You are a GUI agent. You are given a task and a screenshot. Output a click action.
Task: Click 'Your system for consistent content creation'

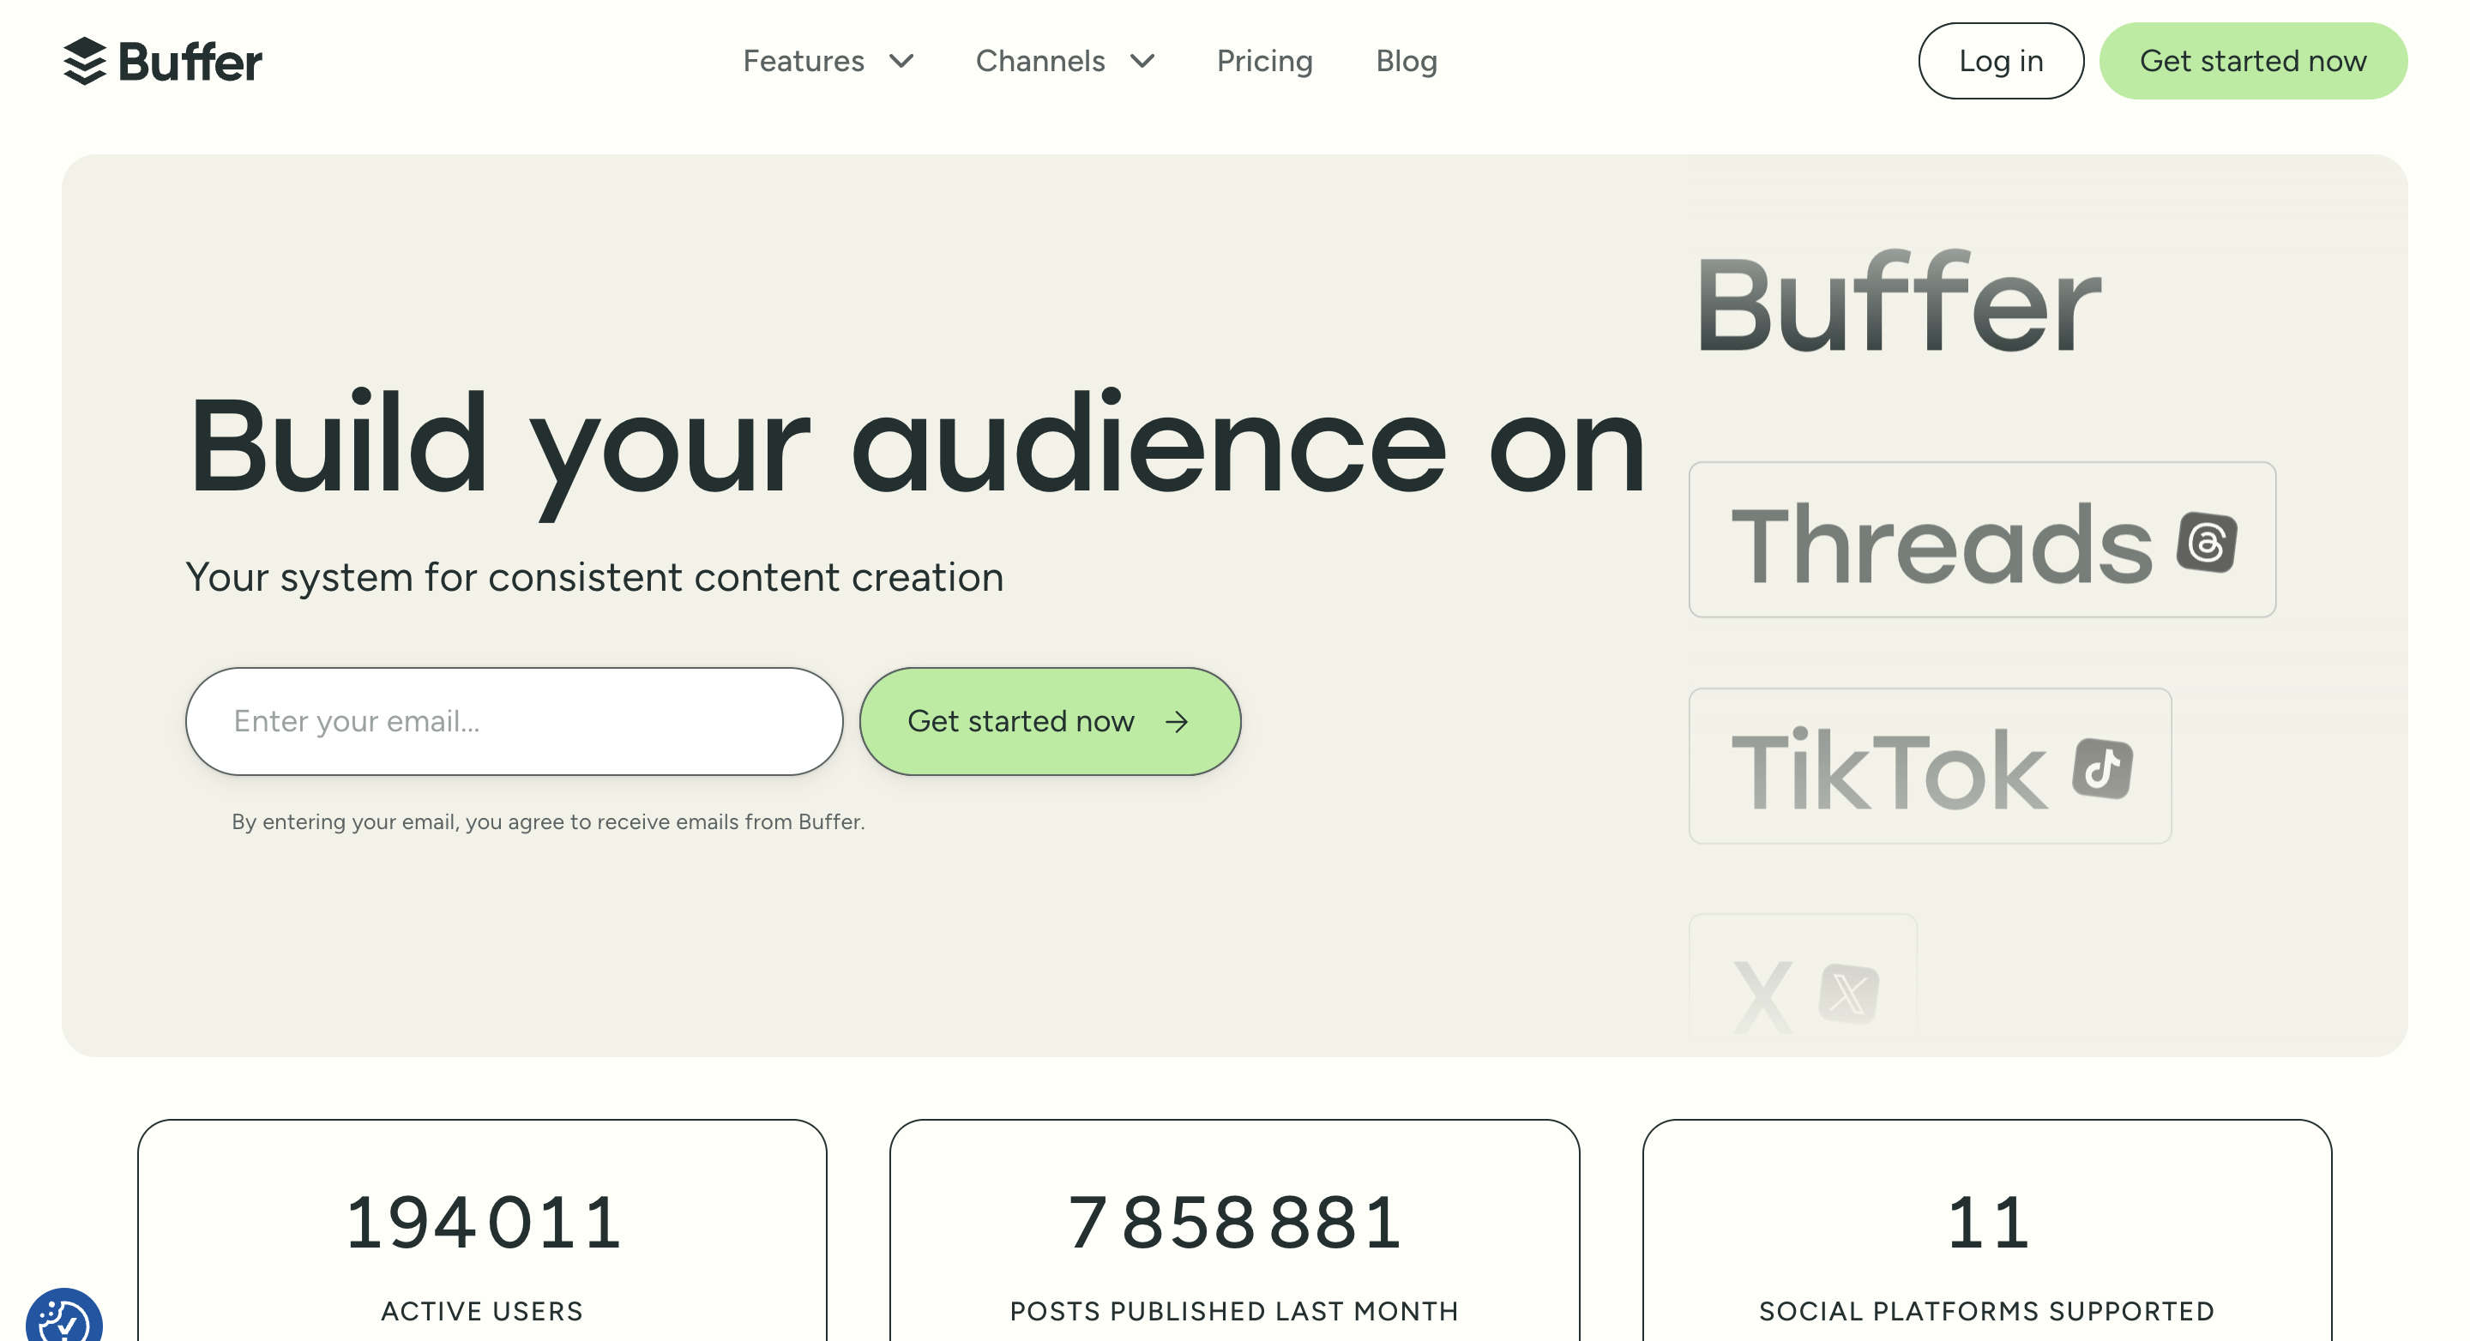[x=594, y=577]
